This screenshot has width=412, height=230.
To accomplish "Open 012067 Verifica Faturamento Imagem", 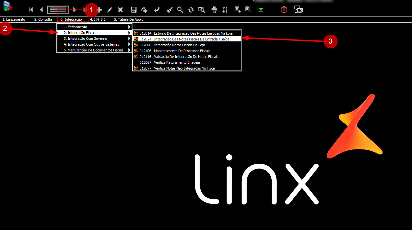I will coord(187,62).
